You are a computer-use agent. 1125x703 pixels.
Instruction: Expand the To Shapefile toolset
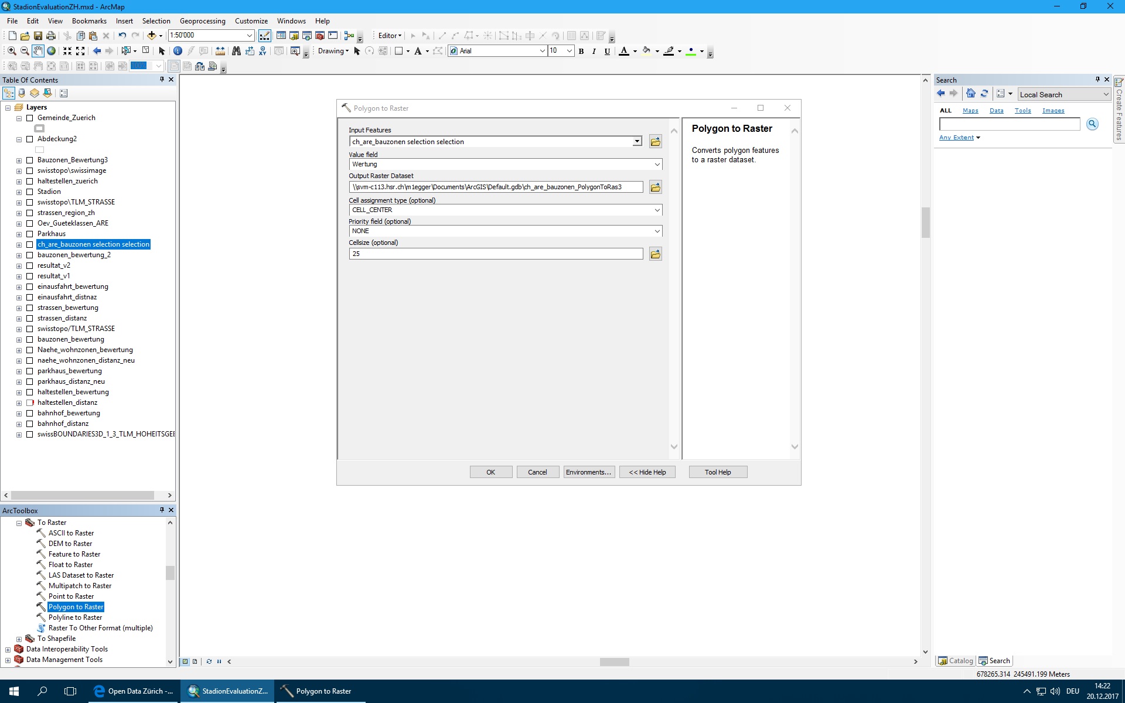[x=19, y=639]
